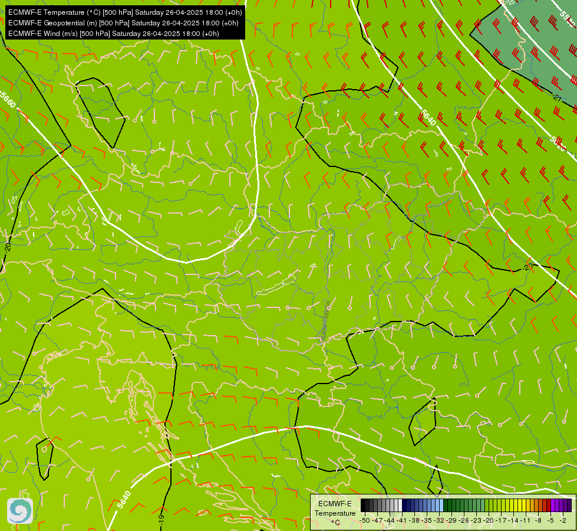Click the -26 value on the legend scale
This screenshot has width=577, height=531.
(464, 520)
